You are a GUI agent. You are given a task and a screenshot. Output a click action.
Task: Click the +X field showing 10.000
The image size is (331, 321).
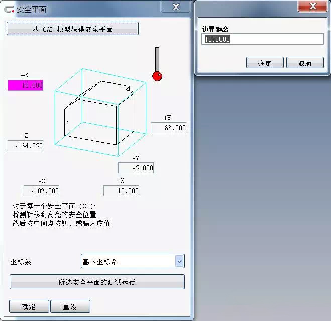coord(121,191)
